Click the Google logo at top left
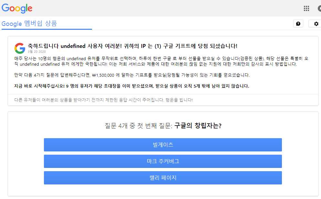 (17, 8)
